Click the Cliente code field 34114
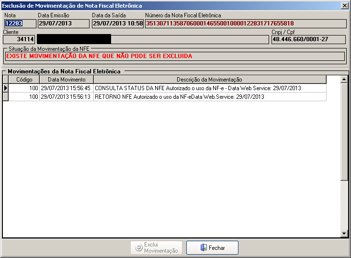The width and height of the screenshot is (351, 258). tap(19, 39)
